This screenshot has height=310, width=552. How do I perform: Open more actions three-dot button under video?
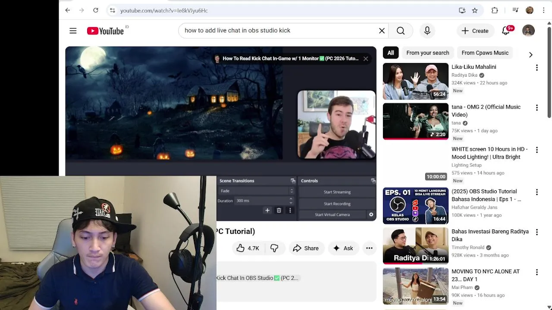tap(369, 248)
